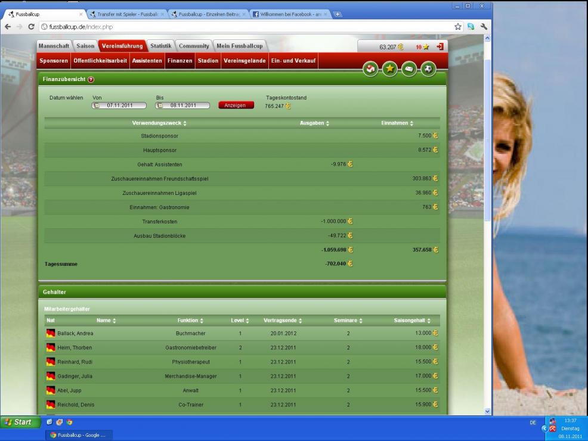
Task: Click the club home icon in green circle
Action: (x=371, y=69)
